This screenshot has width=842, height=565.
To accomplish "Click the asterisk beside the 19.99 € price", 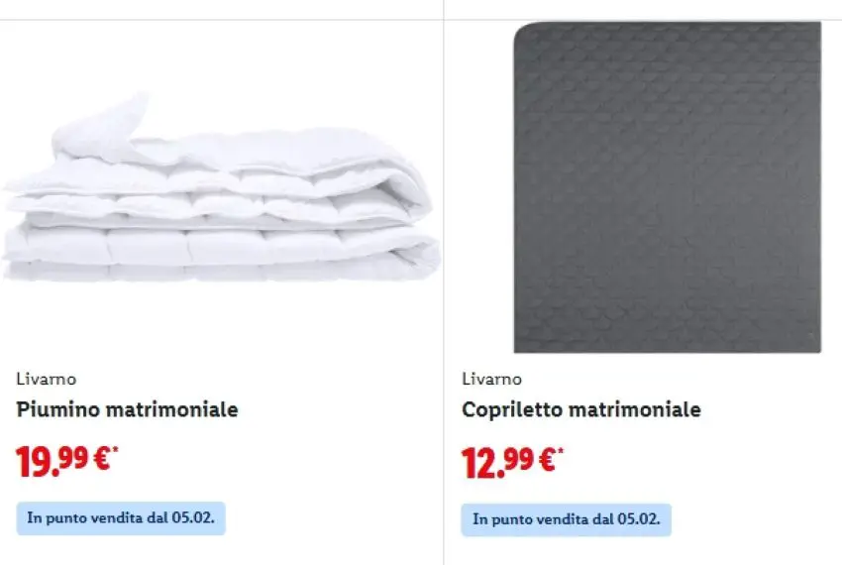I will tap(116, 451).
